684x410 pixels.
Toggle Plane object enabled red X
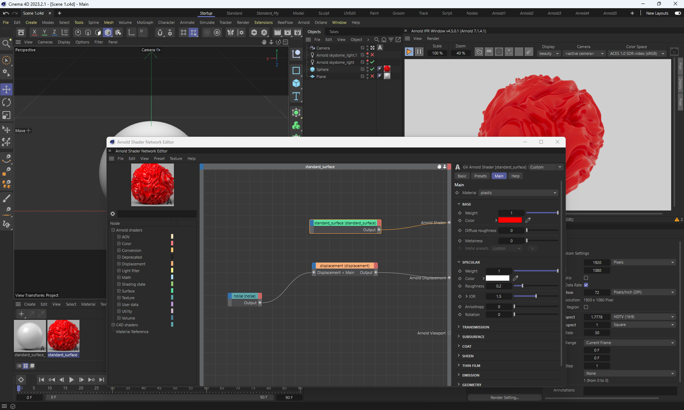coord(372,76)
